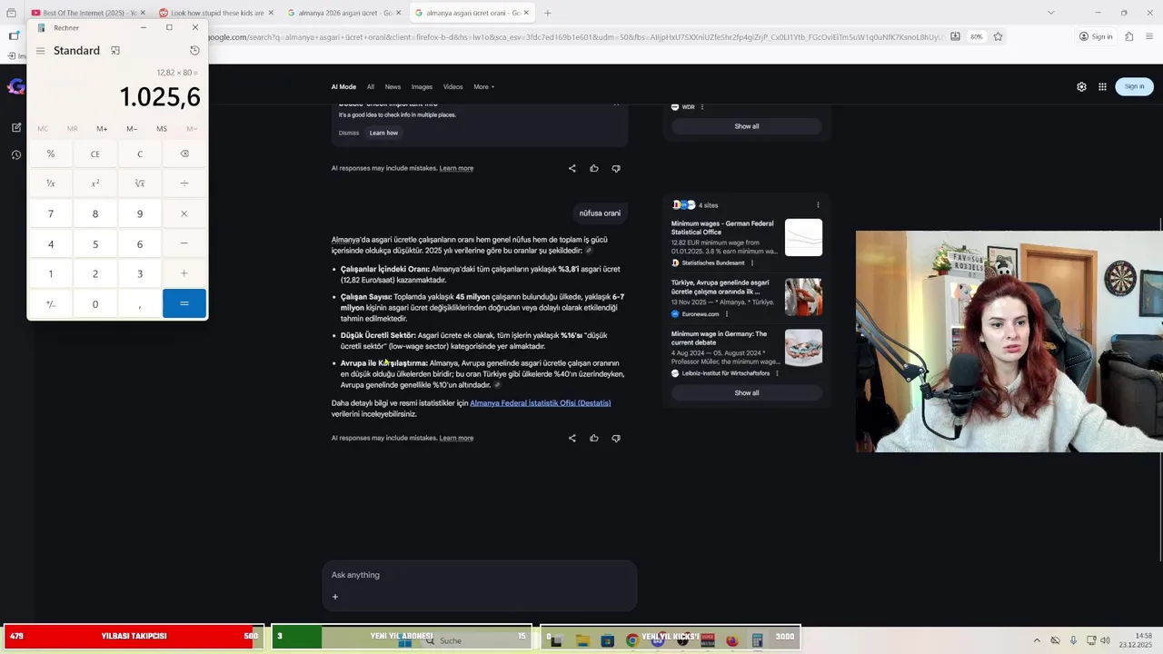Open Firefox from the taskbar
The image size is (1163, 654).
(732, 640)
